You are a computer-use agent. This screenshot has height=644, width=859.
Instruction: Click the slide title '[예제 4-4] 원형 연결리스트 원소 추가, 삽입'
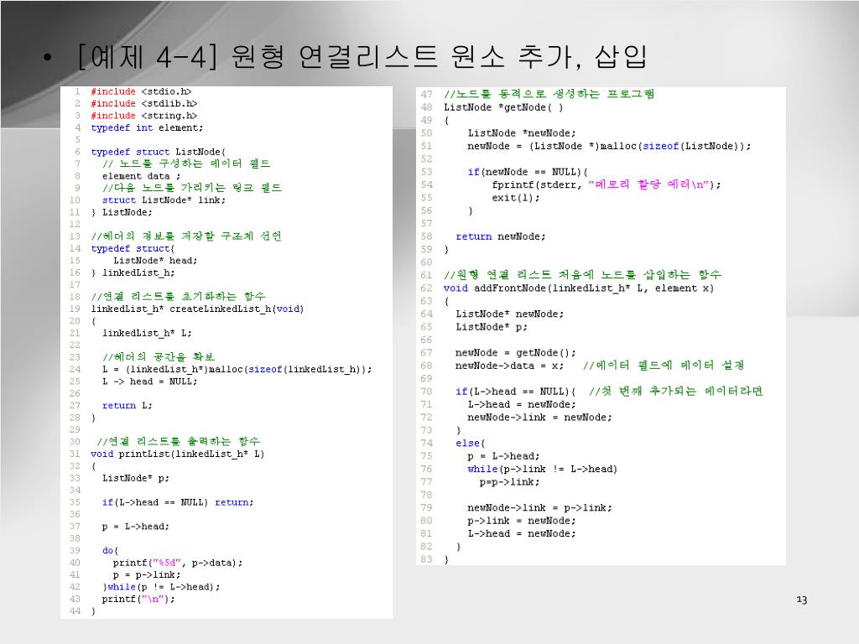click(362, 57)
